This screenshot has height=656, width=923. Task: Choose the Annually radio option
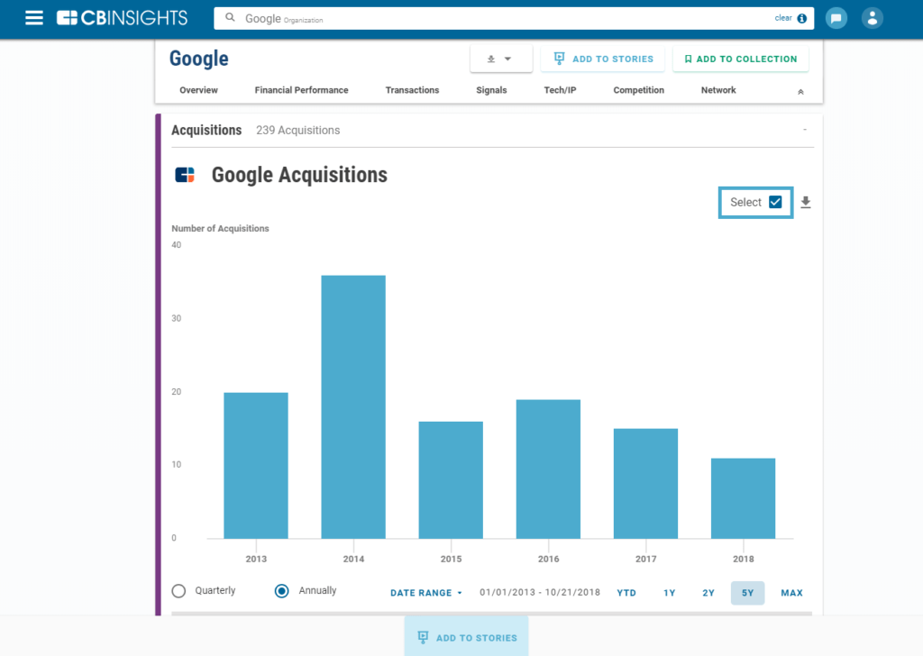click(x=281, y=591)
